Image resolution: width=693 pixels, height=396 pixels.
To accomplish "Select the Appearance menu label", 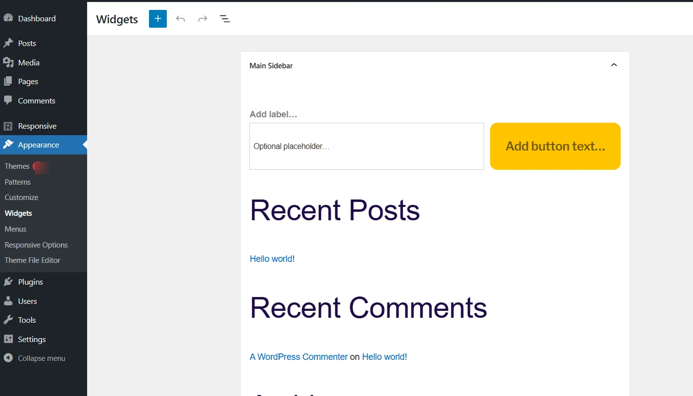I will pos(39,145).
